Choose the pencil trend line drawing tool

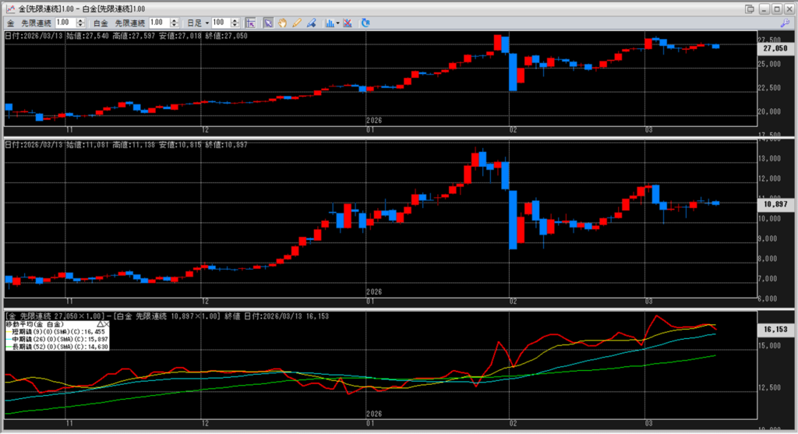point(296,23)
